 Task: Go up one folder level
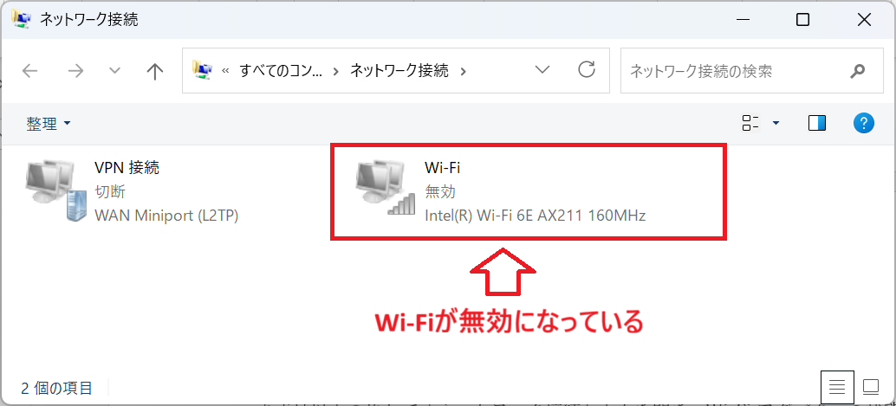click(x=155, y=71)
